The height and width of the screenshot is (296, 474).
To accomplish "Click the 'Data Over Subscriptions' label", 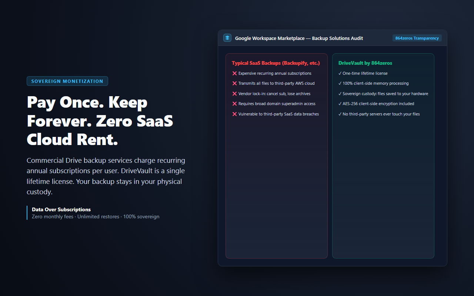I will [x=61, y=209].
